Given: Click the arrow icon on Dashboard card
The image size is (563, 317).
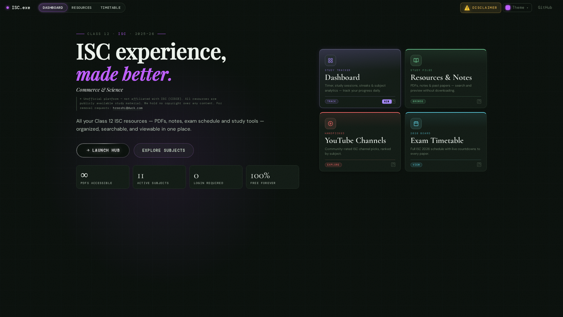Looking at the screenshot, I should point(394,102).
